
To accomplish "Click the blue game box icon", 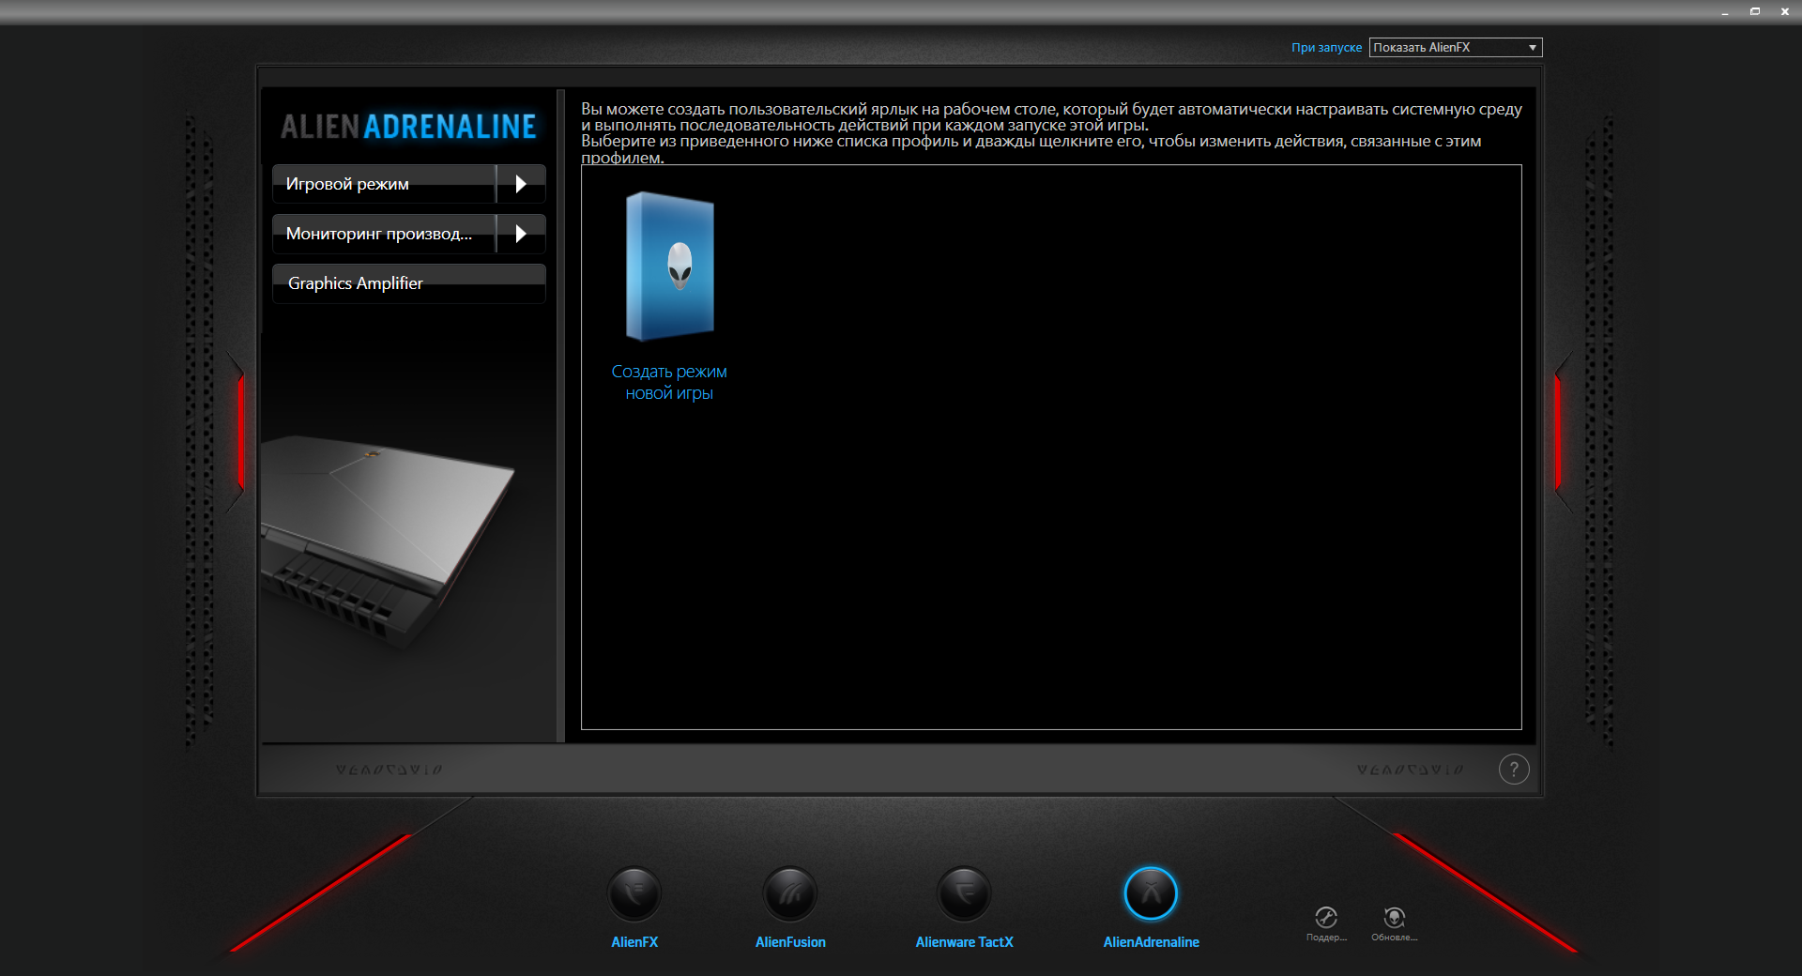I will coord(670,266).
